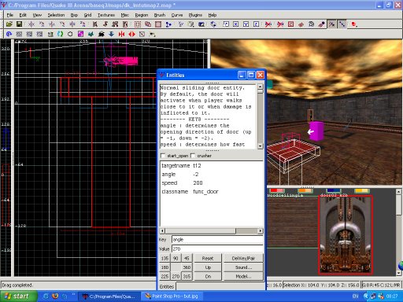The width and height of the screenshot is (403, 302).
Task: Click the purple square C icon
Action: (81, 34)
